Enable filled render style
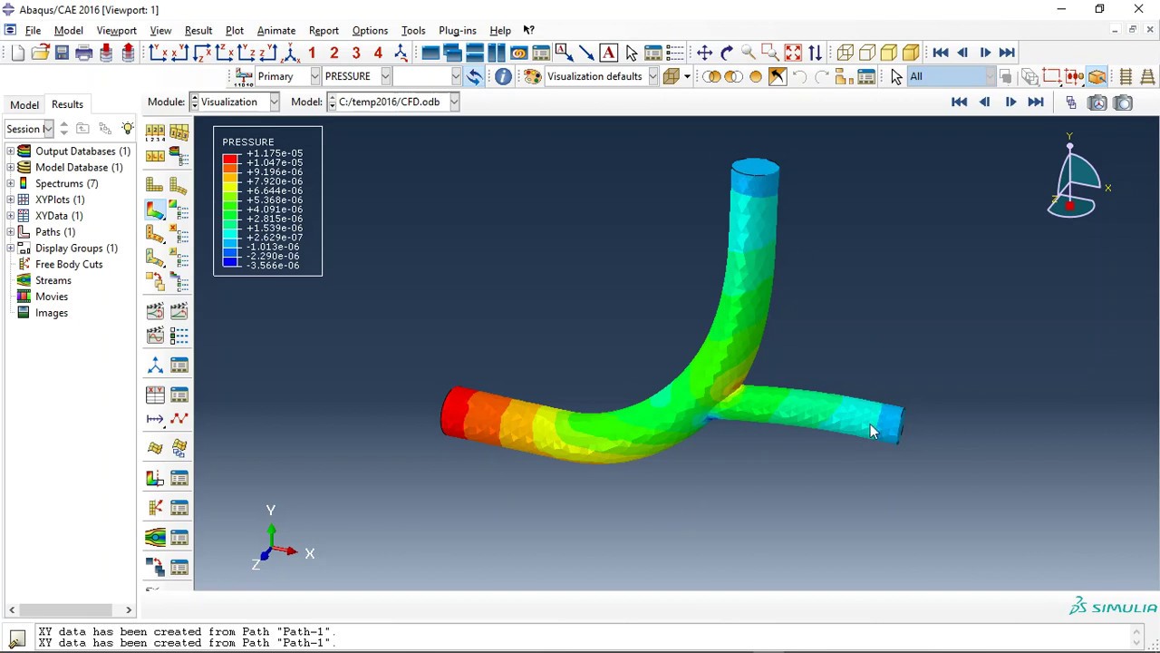 tap(888, 53)
